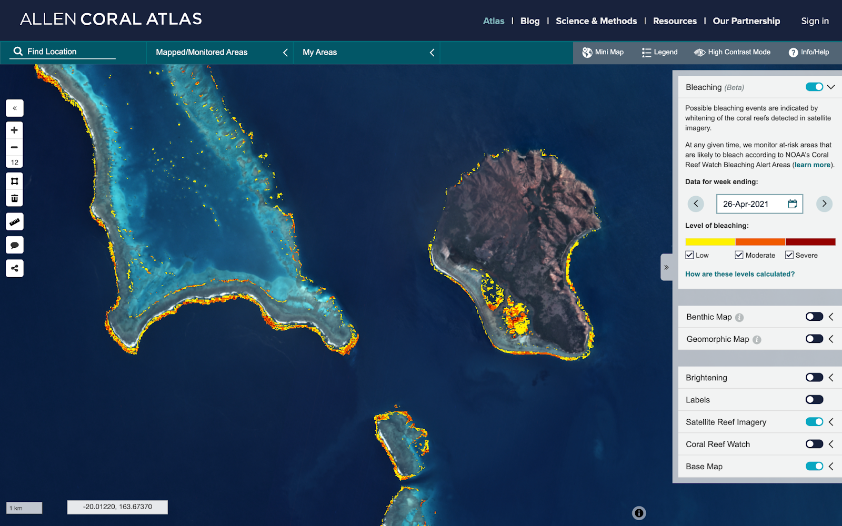Image resolution: width=842 pixels, height=526 pixels.
Task: Open the calendar date picker icon
Action: pos(792,204)
